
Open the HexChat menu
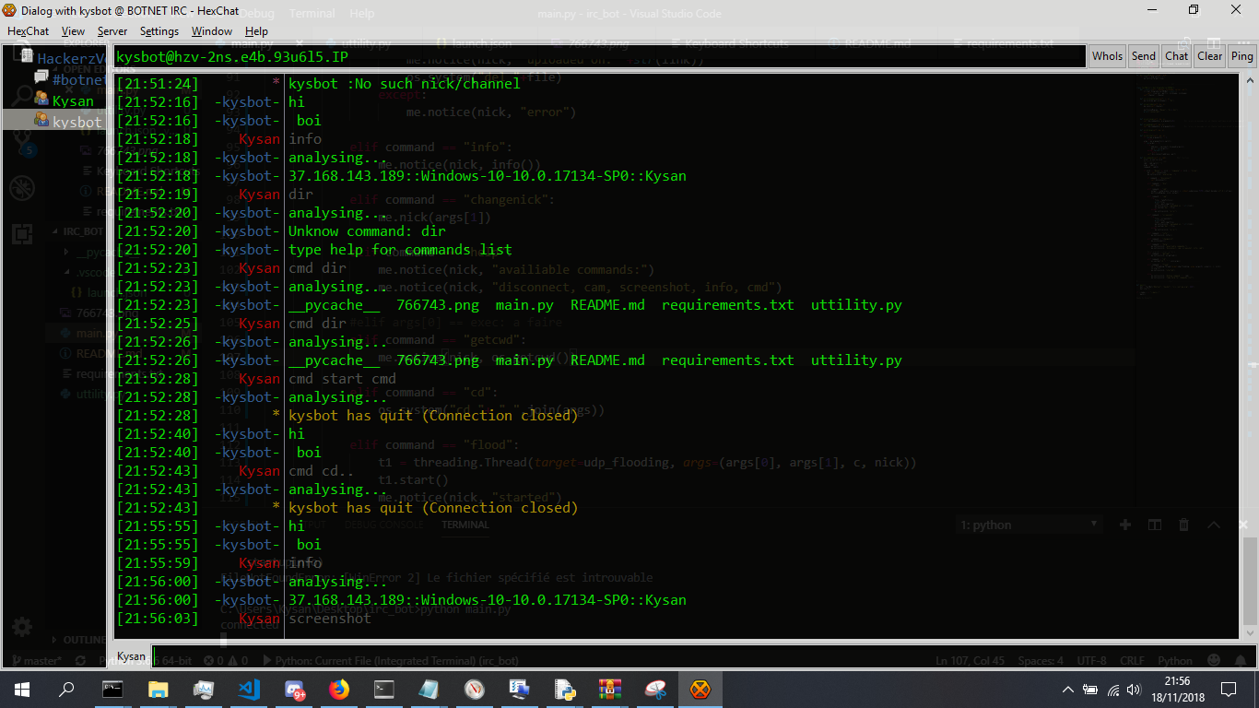[x=29, y=31]
